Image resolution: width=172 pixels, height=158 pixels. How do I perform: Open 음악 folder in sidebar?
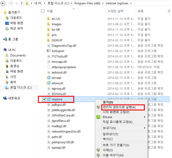(x=13, y=82)
